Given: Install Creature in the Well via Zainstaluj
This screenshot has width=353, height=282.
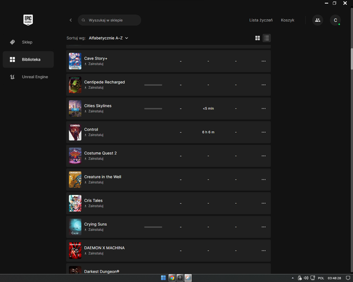Looking at the screenshot, I should (94, 182).
